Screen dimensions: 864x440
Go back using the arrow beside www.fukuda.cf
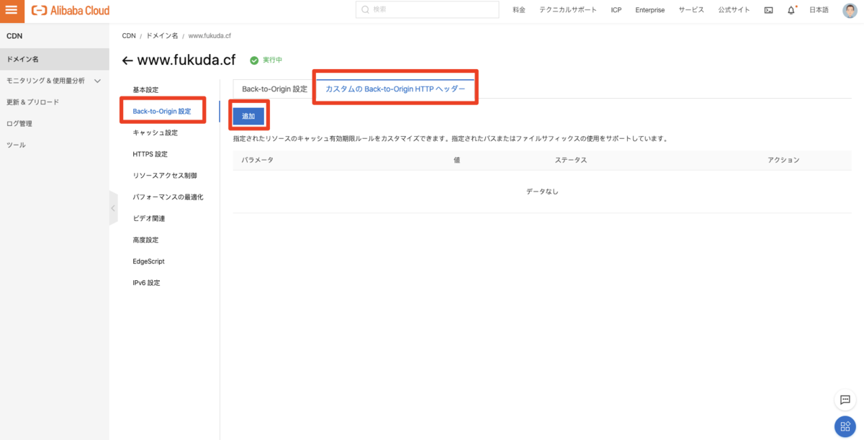coord(127,60)
